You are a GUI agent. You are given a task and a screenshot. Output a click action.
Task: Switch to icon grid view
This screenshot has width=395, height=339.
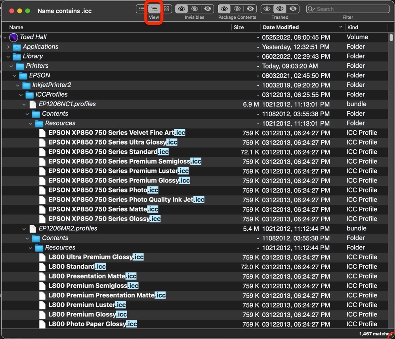(166, 9)
